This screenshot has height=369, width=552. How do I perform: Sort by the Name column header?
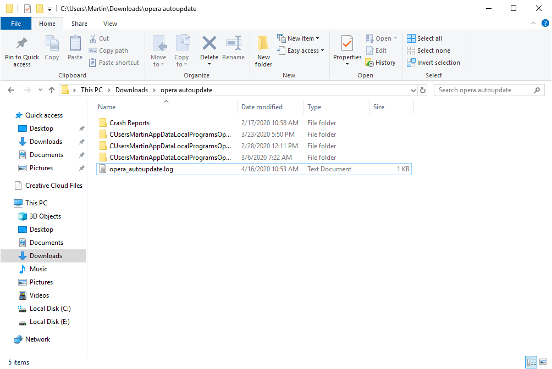(x=167, y=107)
